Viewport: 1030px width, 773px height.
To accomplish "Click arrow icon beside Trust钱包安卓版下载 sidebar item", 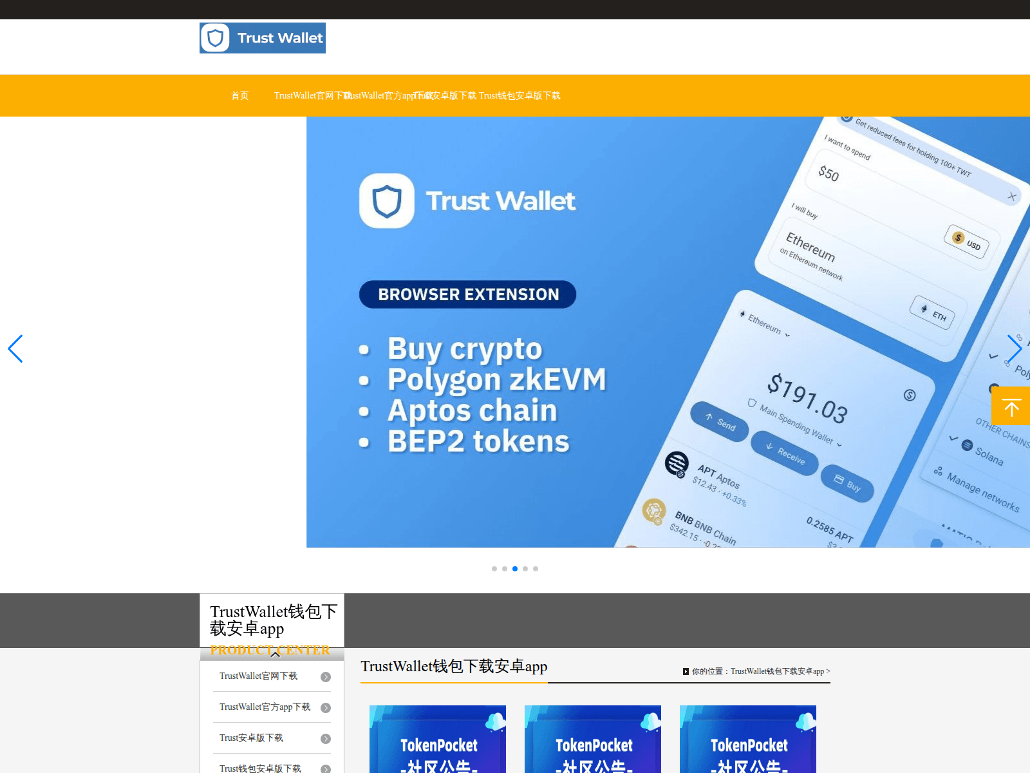I will [326, 768].
